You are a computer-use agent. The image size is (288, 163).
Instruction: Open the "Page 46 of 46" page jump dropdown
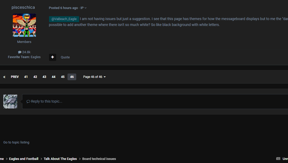(94, 77)
